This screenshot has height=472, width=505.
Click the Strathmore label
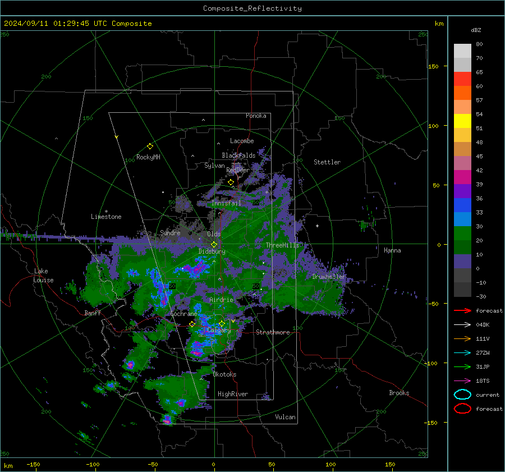tap(273, 332)
